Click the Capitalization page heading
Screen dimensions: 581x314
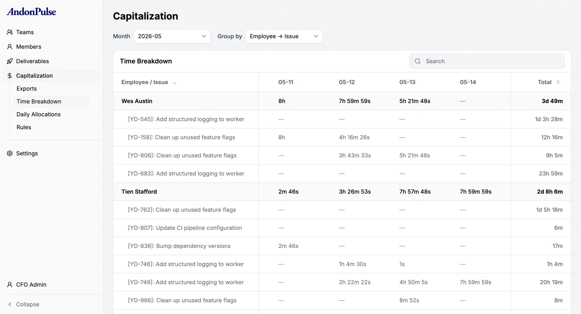click(x=145, y=16)
